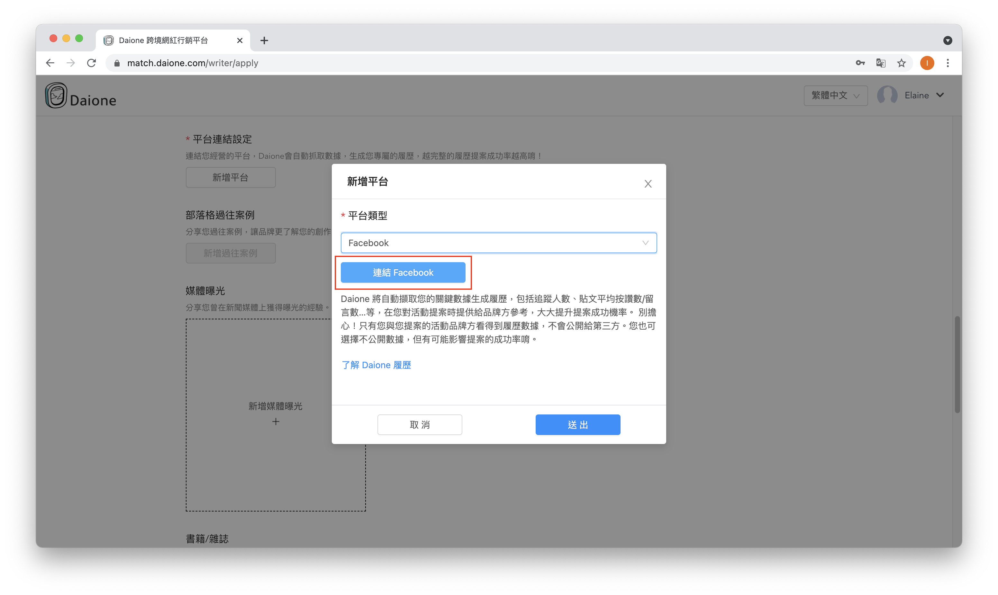Close the Daione browser tab

point(240,40)
